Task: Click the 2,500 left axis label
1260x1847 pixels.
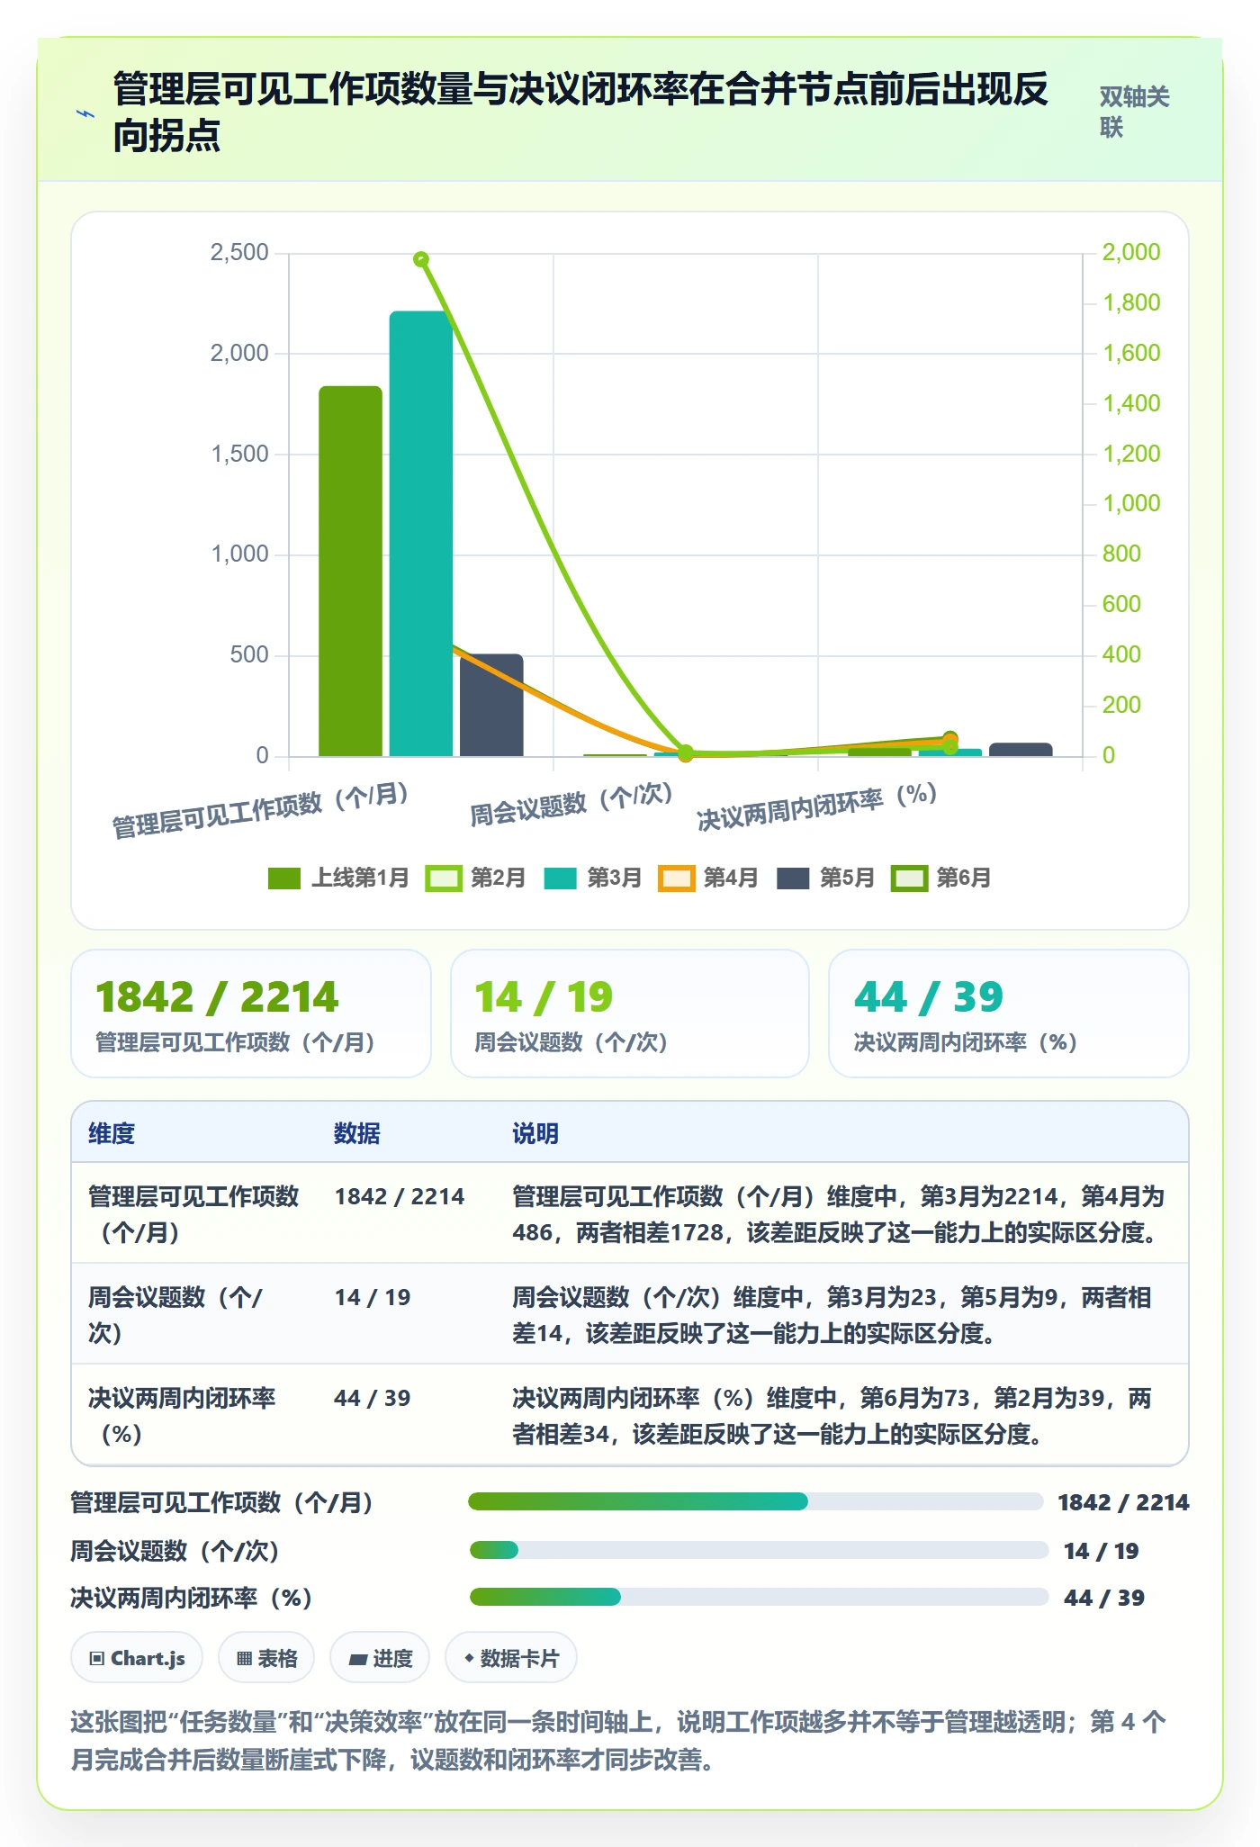Action: [x=239, y=253]
